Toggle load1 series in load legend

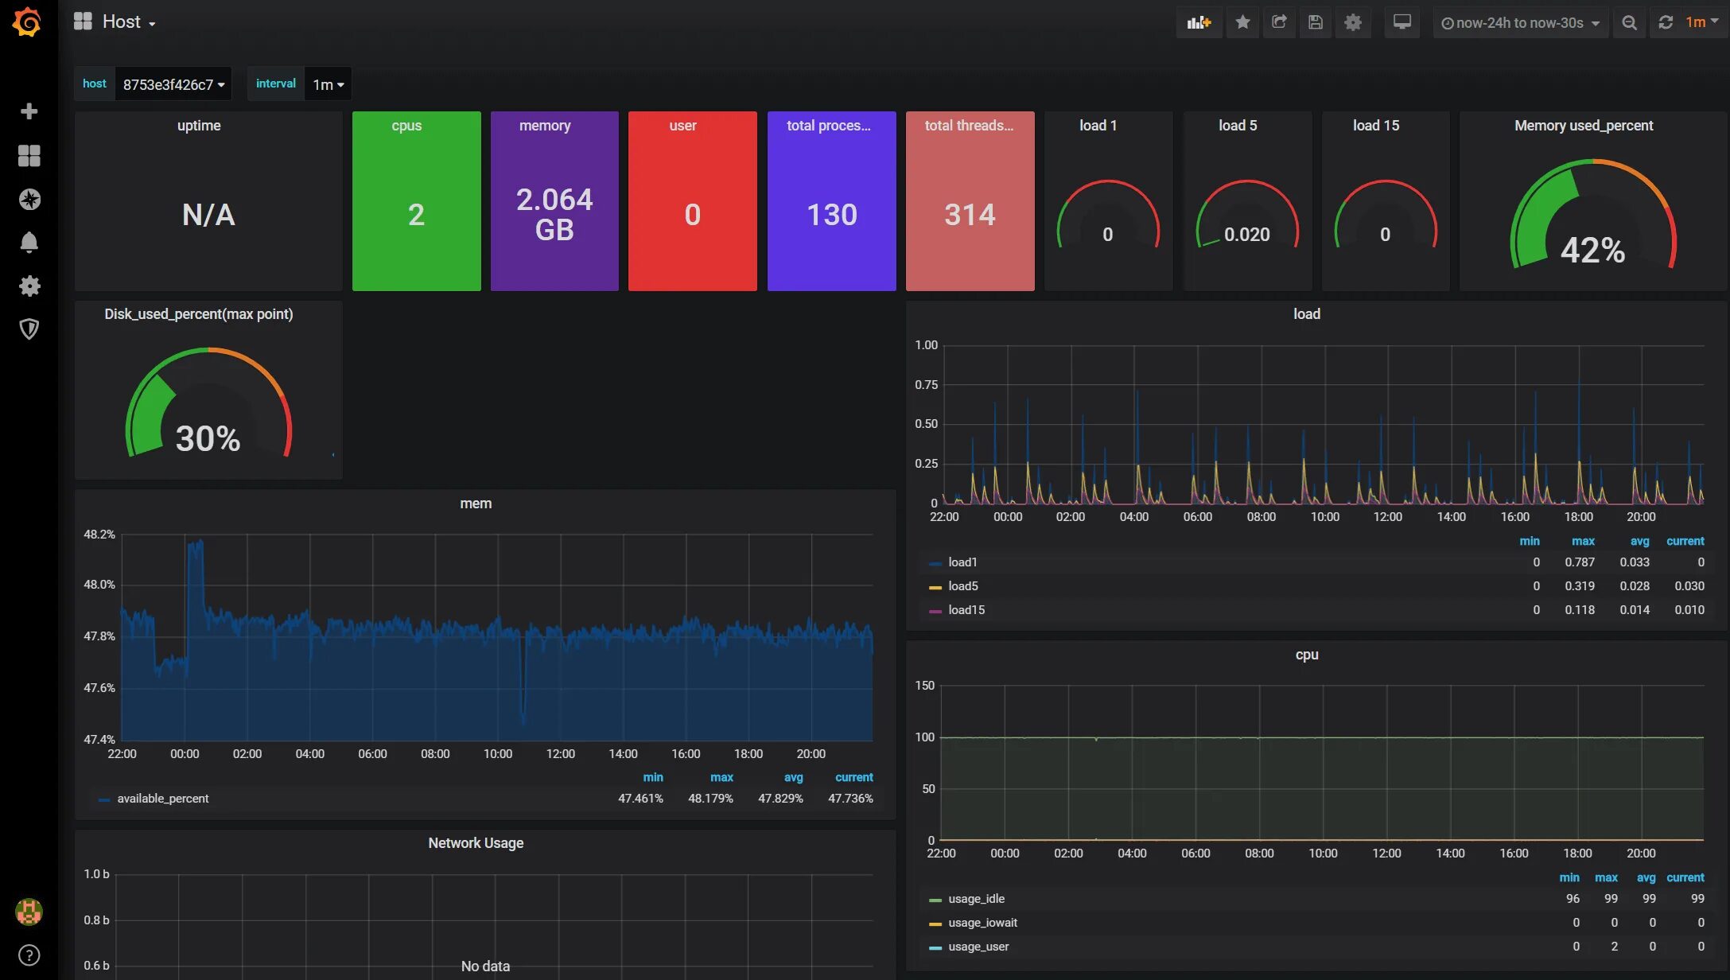point(962,562)
